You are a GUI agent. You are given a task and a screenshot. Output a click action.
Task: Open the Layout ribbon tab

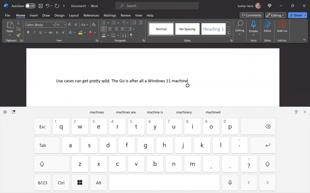pyautogui.click(x=74, y=15)
